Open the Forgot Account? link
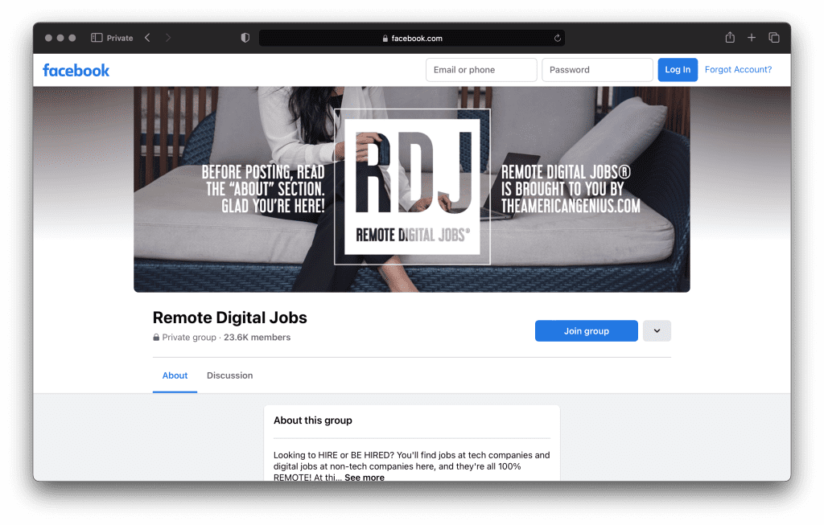Image resolution: width=824 pixels, height=525 pixels. click(x=738, y=70)
